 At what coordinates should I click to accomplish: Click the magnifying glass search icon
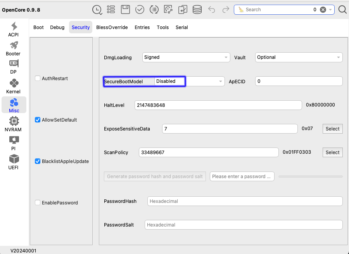coord(342,10)
